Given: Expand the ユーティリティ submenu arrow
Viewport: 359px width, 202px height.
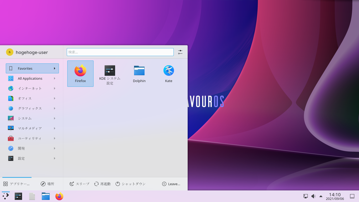Looking at the screenshot, I should (x=55, y=138).
